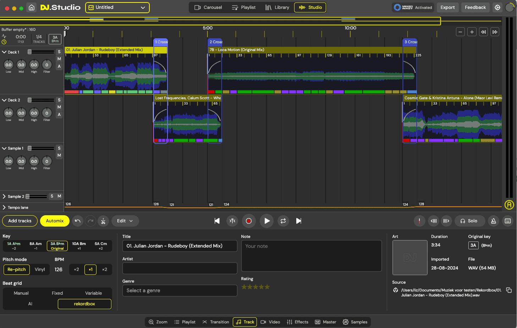517x328 pixels.
Task: Click the red record button
Action: tap(249, 221)
